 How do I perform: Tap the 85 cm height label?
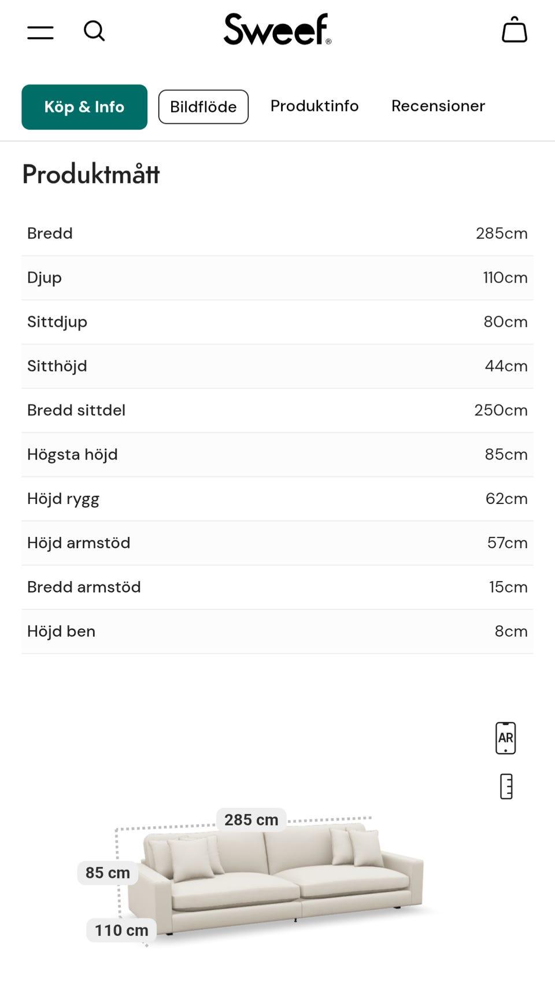[108, 873]
